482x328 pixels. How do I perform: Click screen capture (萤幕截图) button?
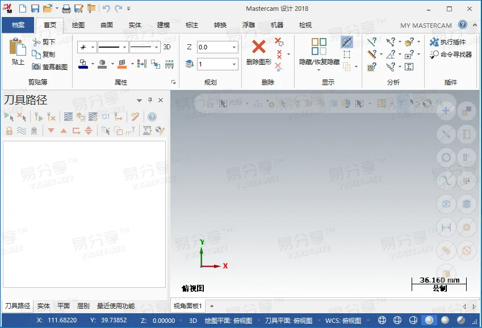[x=50, y=67]
